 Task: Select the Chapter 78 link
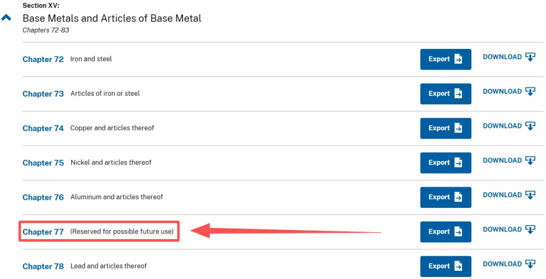pyautogui.click(x=43, y=266)
